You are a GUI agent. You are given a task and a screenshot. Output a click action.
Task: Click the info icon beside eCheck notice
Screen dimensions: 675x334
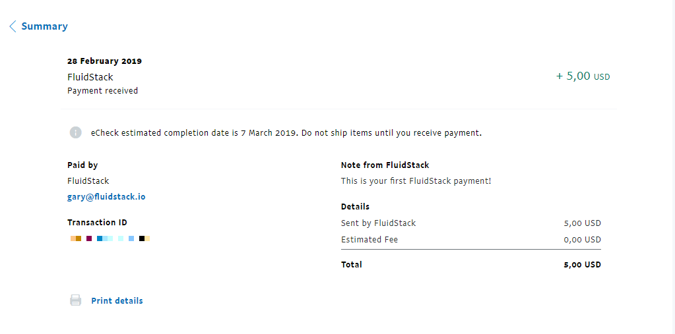(x=76, y=132)
